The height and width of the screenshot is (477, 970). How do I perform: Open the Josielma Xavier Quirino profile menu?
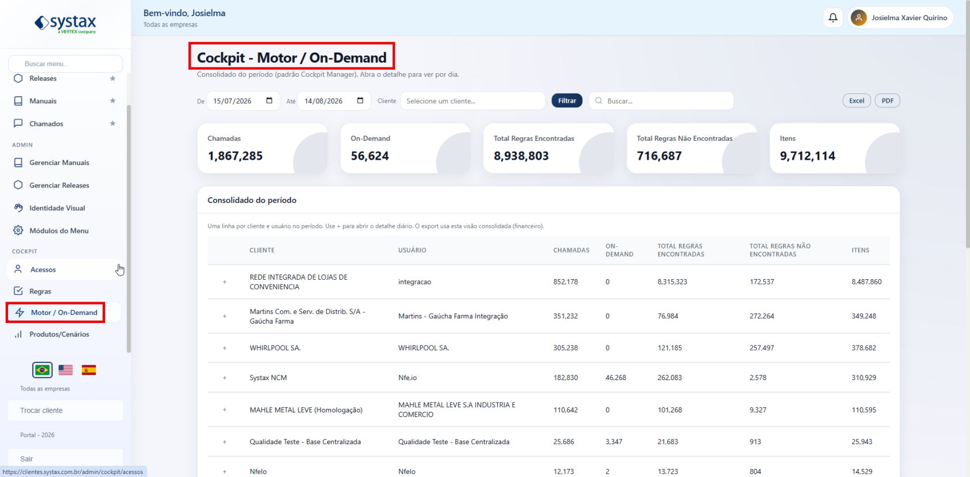point(901,18)
